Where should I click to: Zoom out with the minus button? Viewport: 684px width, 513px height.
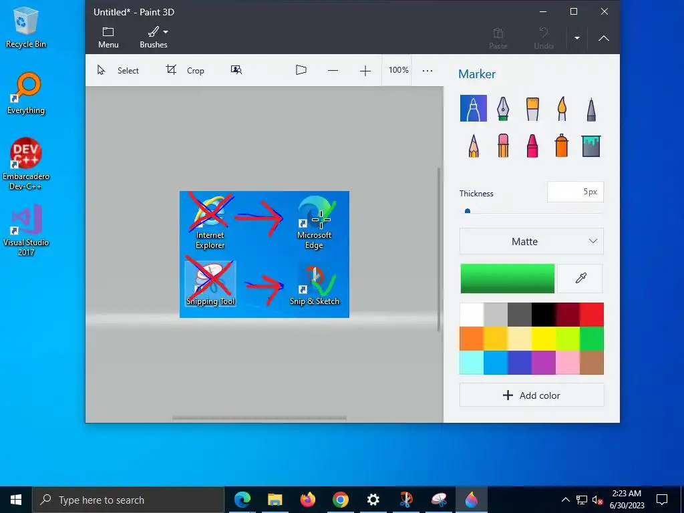coord(333,70)
